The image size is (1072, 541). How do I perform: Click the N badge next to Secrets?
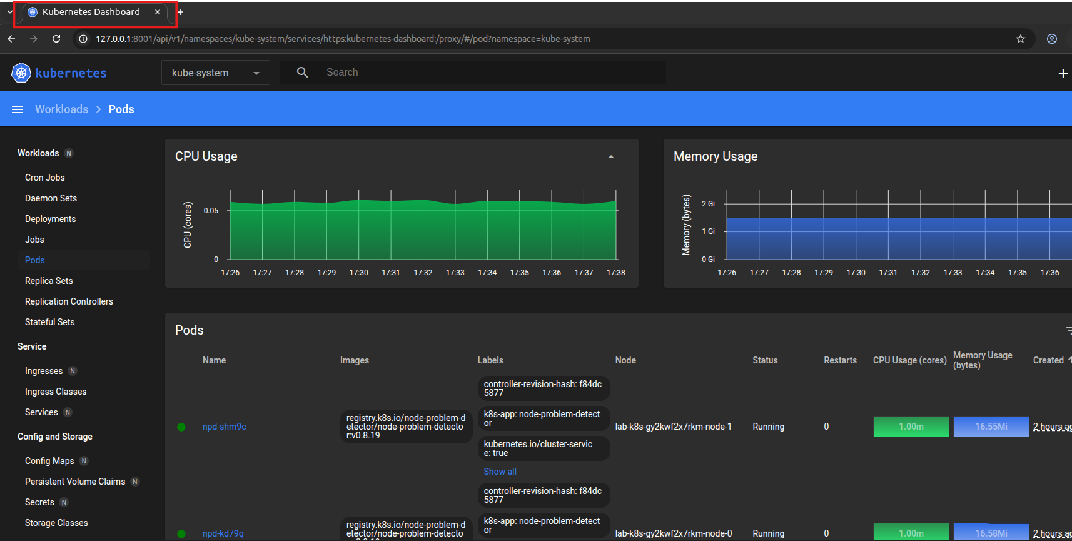[x=64, y=502]
